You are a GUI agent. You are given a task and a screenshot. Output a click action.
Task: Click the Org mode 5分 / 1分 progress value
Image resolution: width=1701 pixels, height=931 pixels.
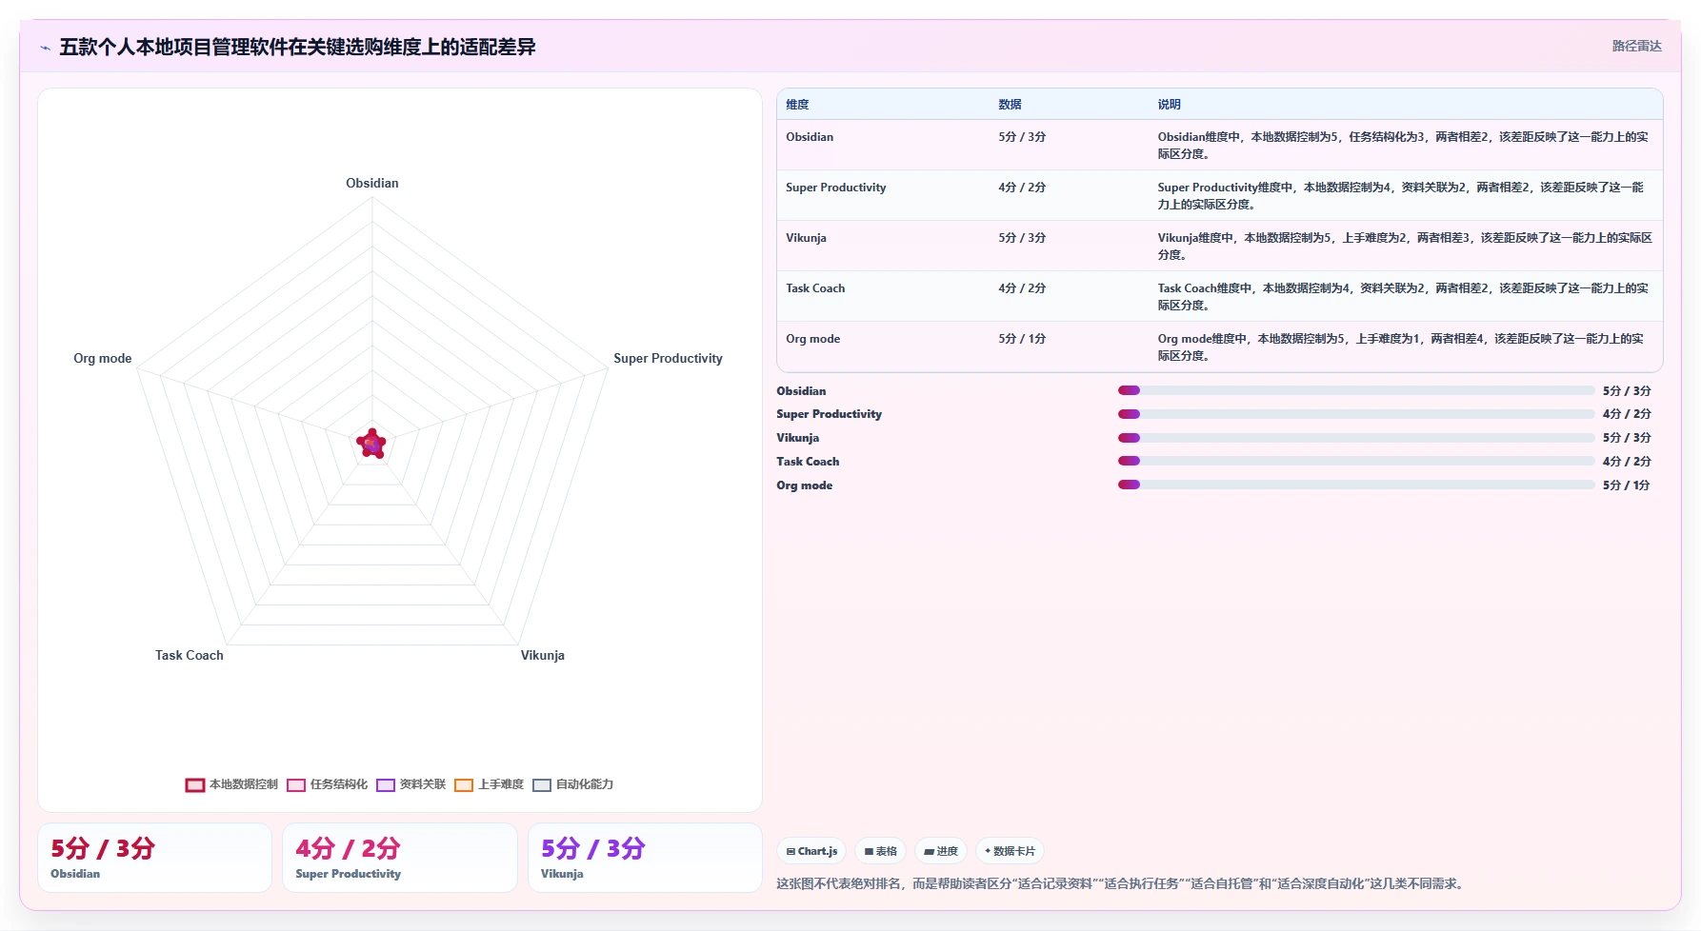pos(1627,485)
